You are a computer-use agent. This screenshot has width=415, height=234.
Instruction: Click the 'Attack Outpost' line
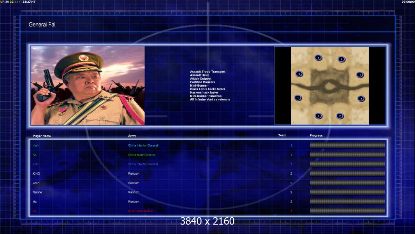[200, 78]
